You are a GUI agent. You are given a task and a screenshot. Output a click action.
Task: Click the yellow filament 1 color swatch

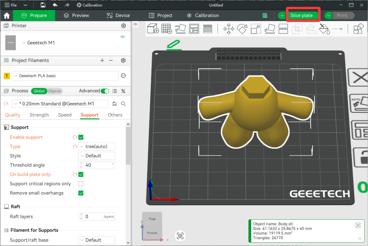[6, 76]
